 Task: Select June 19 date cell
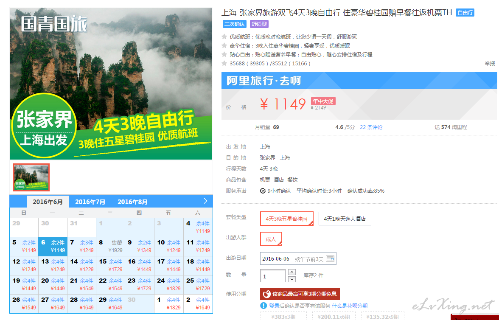click(24, 285)
